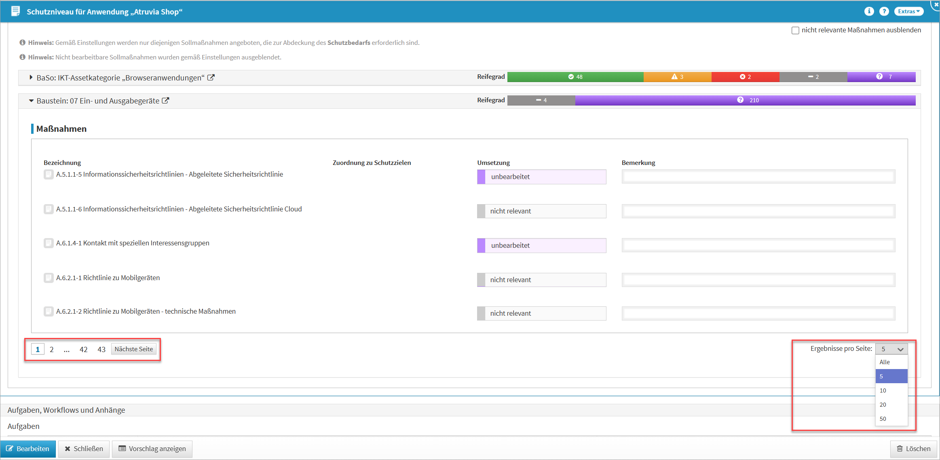Click Bemerkung field for A.5.1.1-5
Image resolution: width=940 pixels, height=460 pixels.
click(758, 177)
